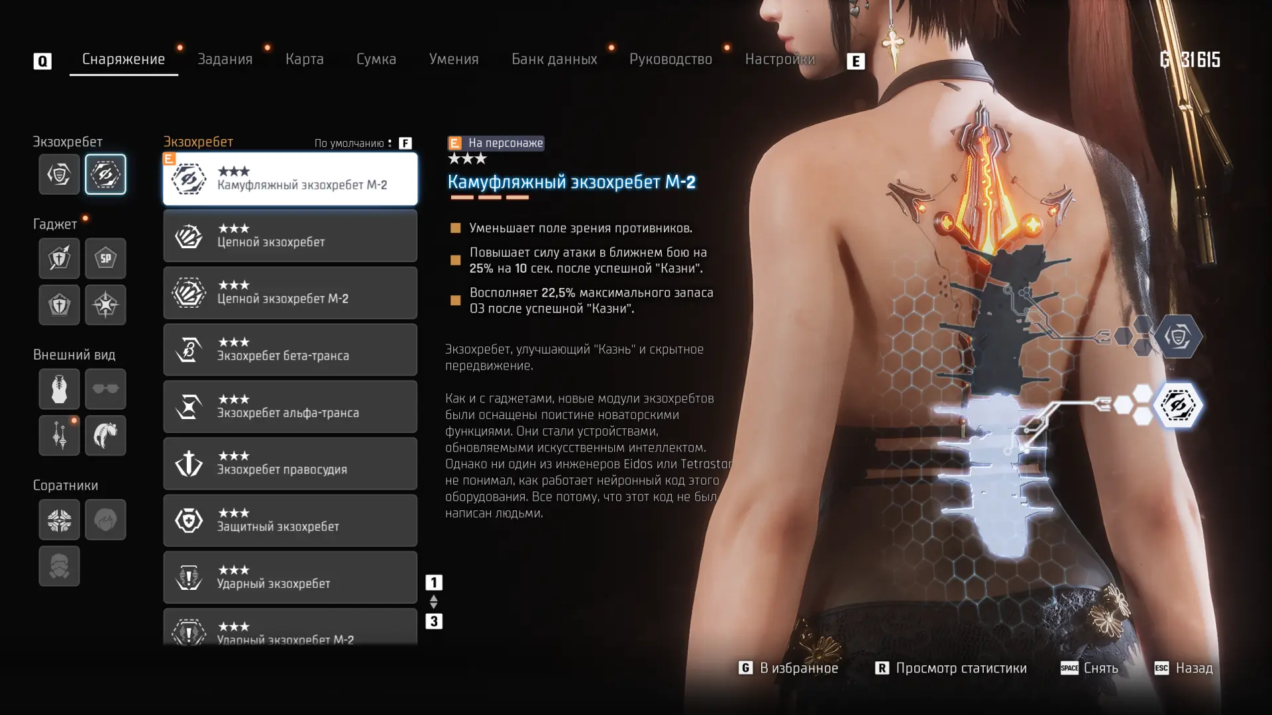Choose Экзохребет альфа-транса
This screenshot has height=715, width=1272.
290,406
